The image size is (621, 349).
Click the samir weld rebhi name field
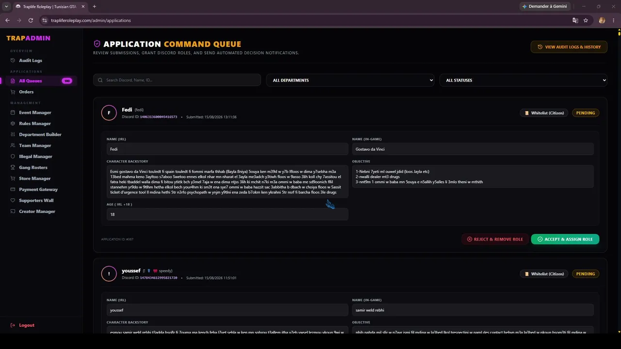point(473,310)
